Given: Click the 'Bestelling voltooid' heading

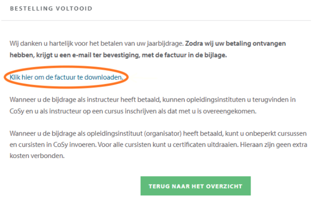Looking at the screenshot, I should point(51,9).
